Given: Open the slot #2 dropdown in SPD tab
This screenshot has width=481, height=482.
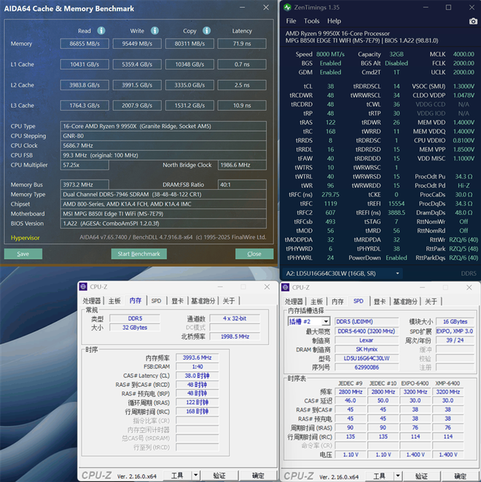Looking at the screenshot, I should 325,321.
